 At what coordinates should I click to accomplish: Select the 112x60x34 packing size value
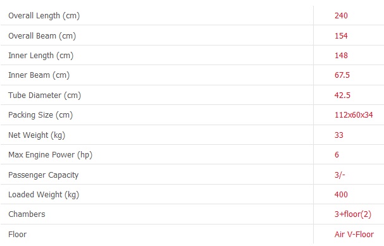click(354, 115)
